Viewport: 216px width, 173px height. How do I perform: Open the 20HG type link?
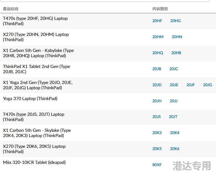click(175, 21)
